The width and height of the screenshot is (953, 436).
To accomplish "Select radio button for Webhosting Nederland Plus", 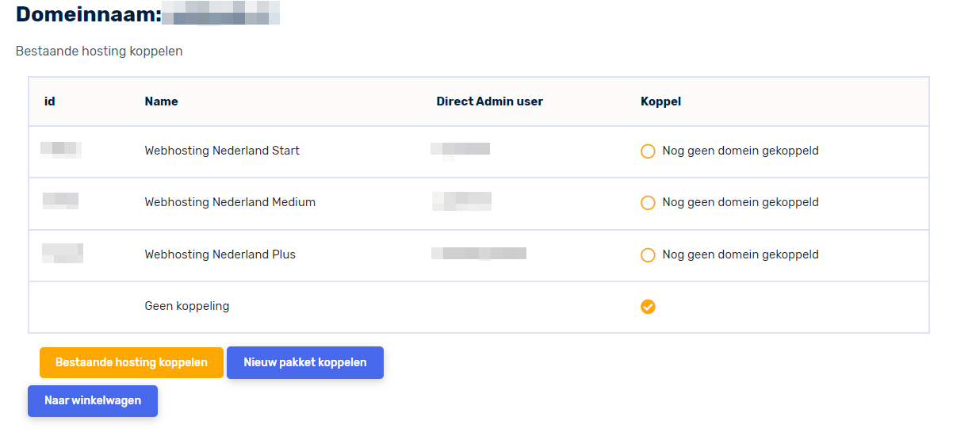I will click(648, 255).
